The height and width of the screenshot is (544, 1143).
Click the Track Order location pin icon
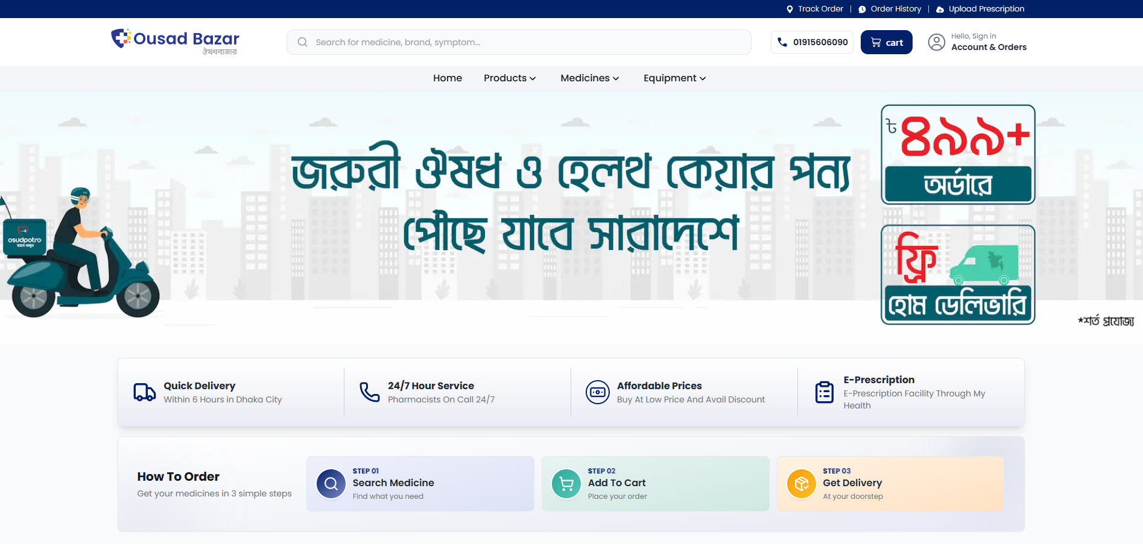(790, 9)
